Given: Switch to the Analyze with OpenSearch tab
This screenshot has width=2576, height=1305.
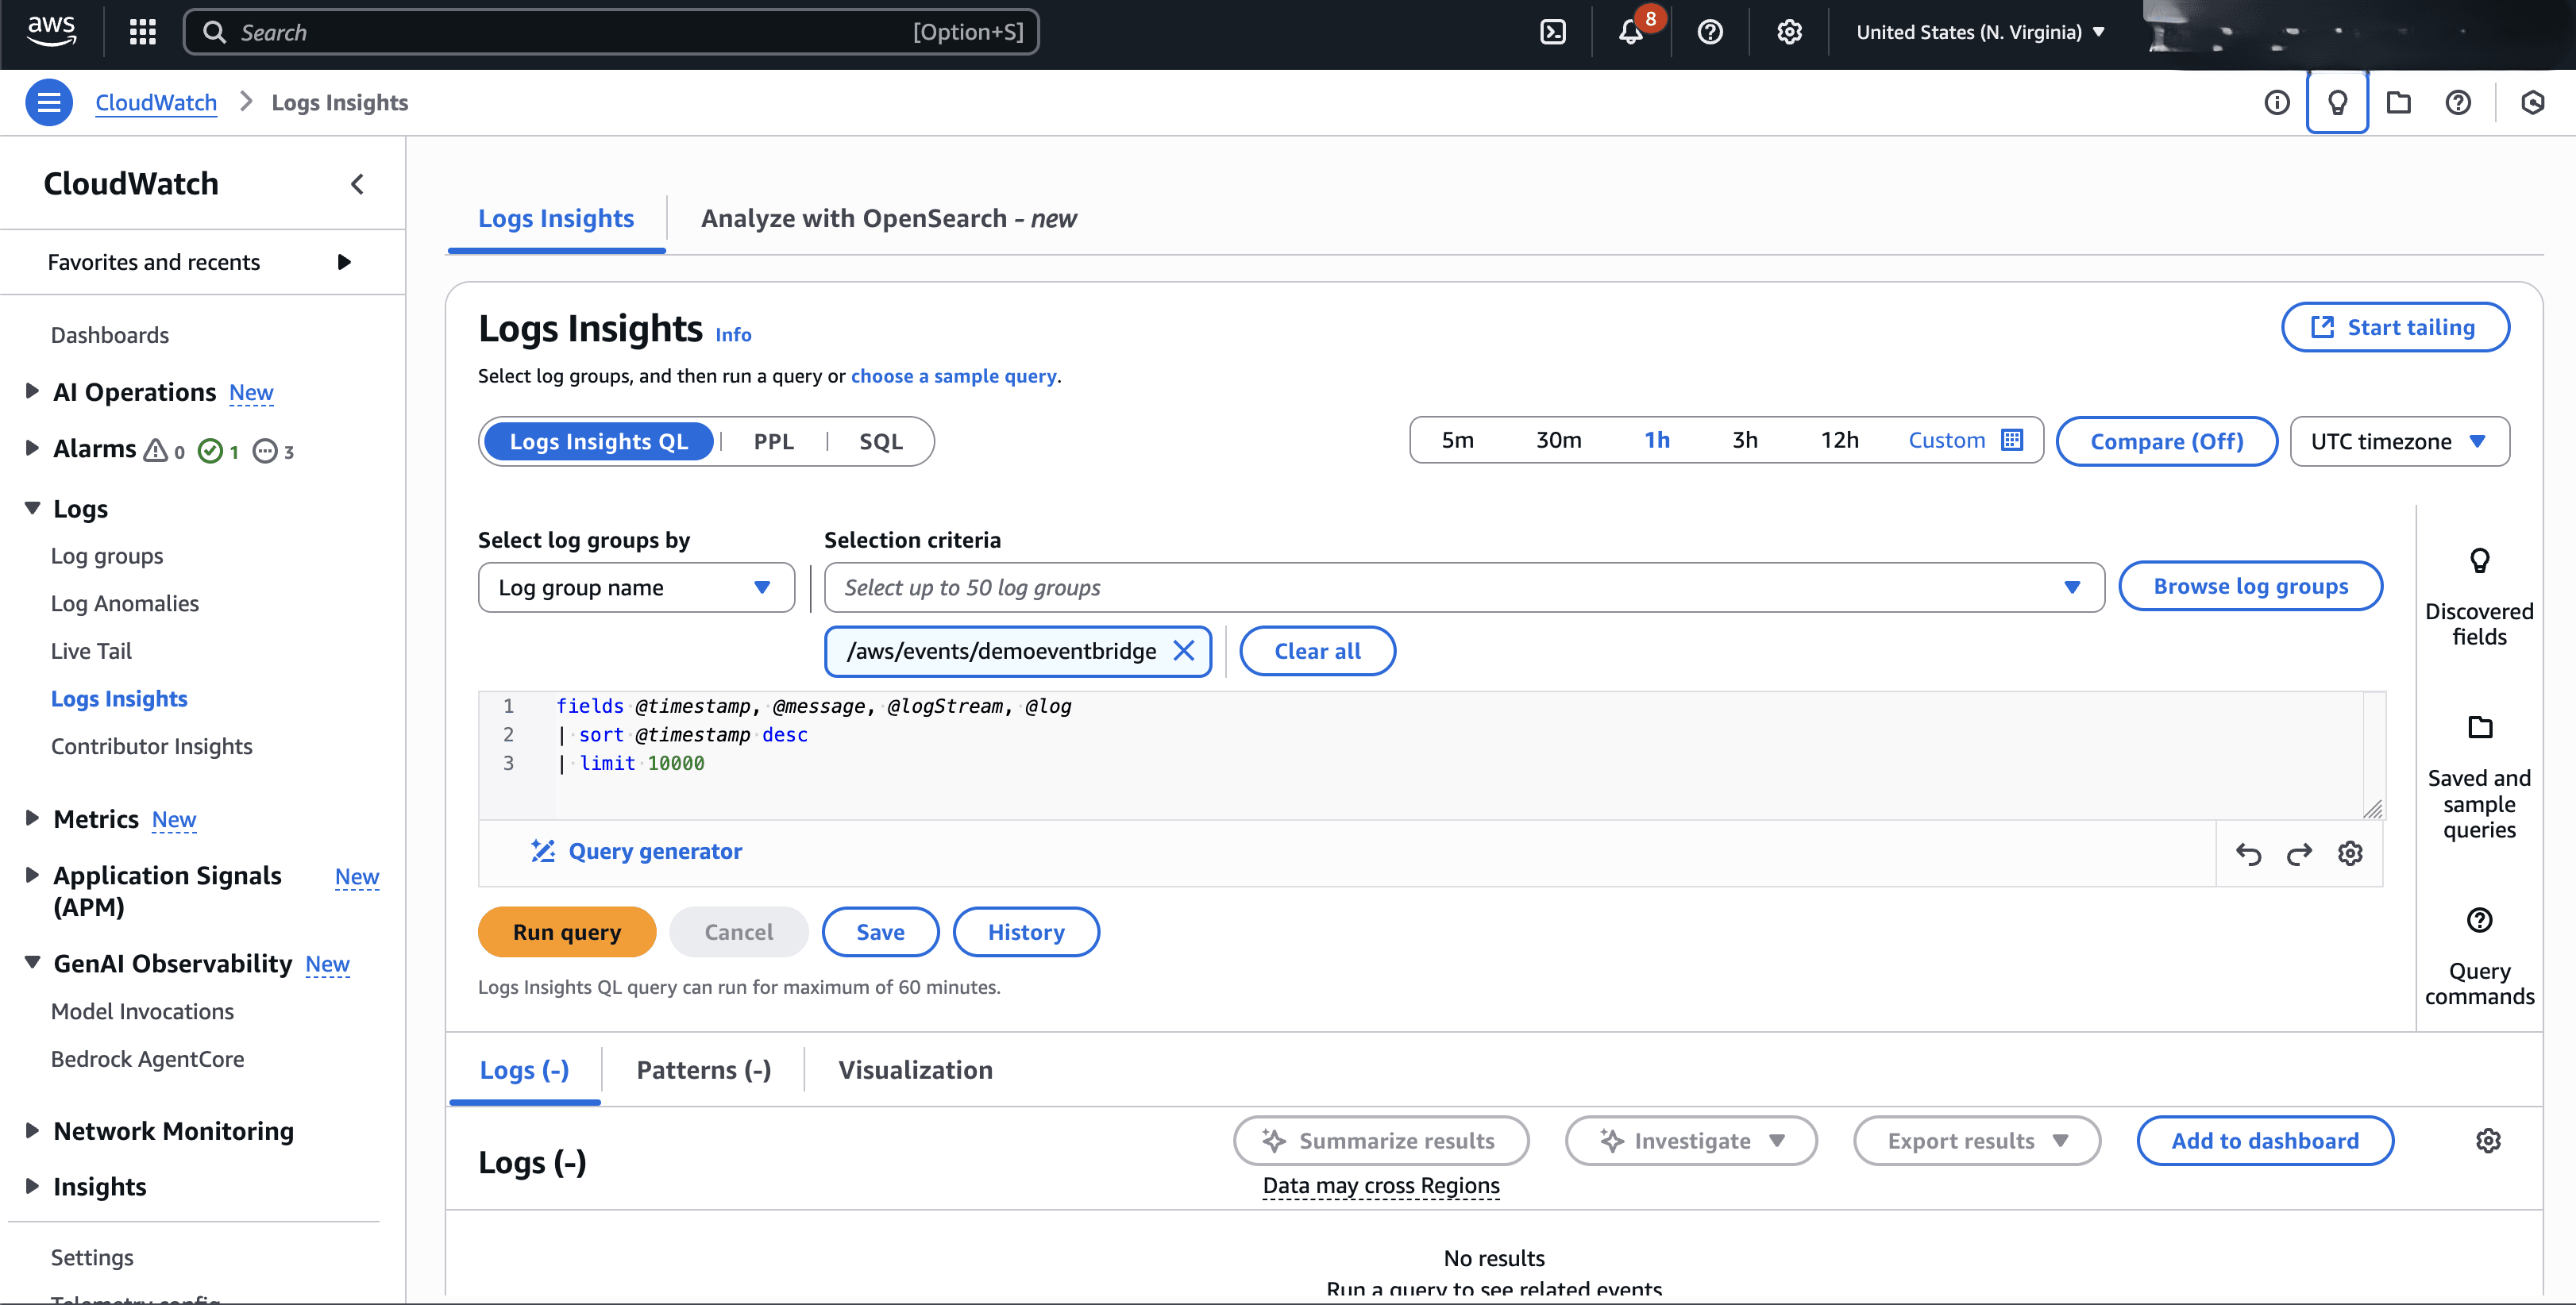Looking at the screenshot, I should [888, 218].
